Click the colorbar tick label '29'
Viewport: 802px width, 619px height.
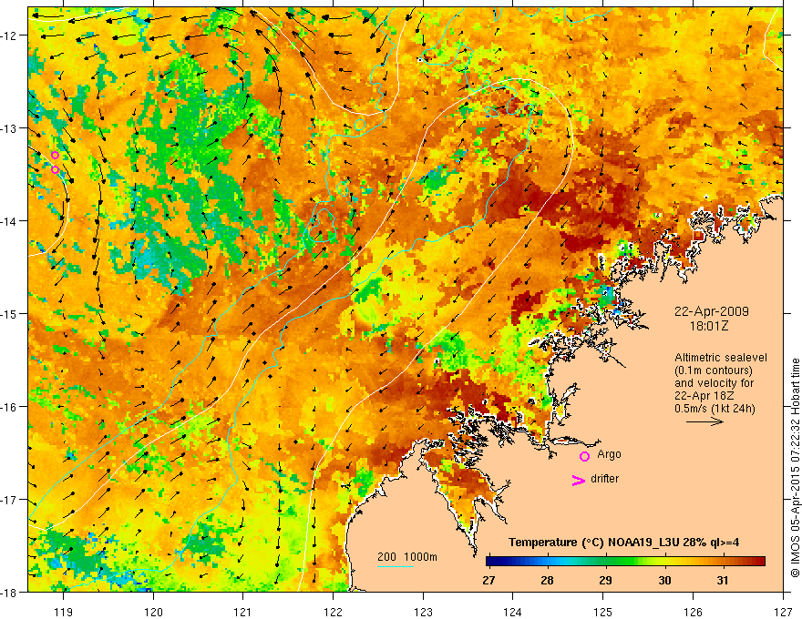(x=605, y=581)
